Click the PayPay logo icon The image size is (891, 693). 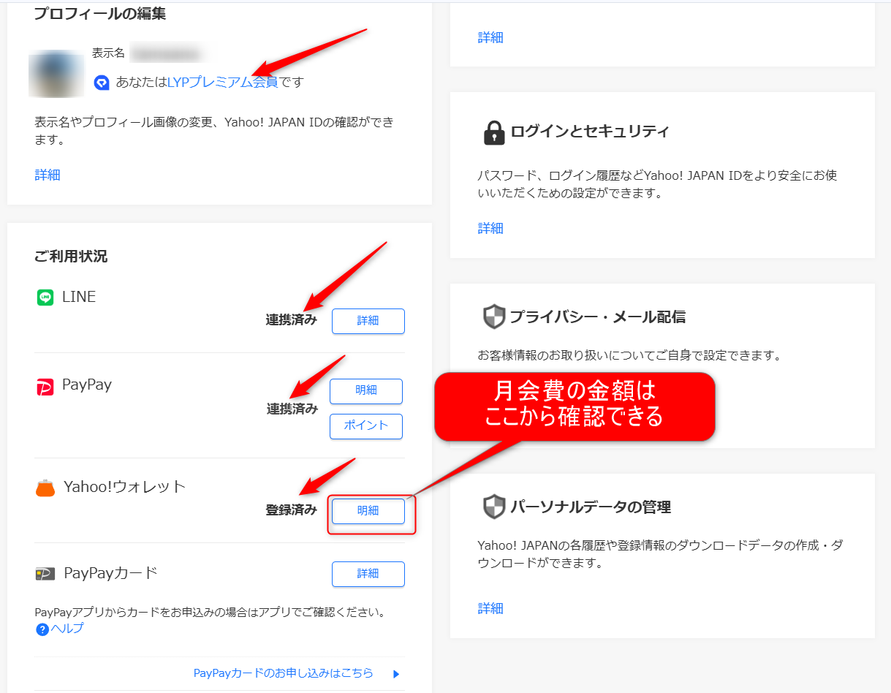coord(45,387)
